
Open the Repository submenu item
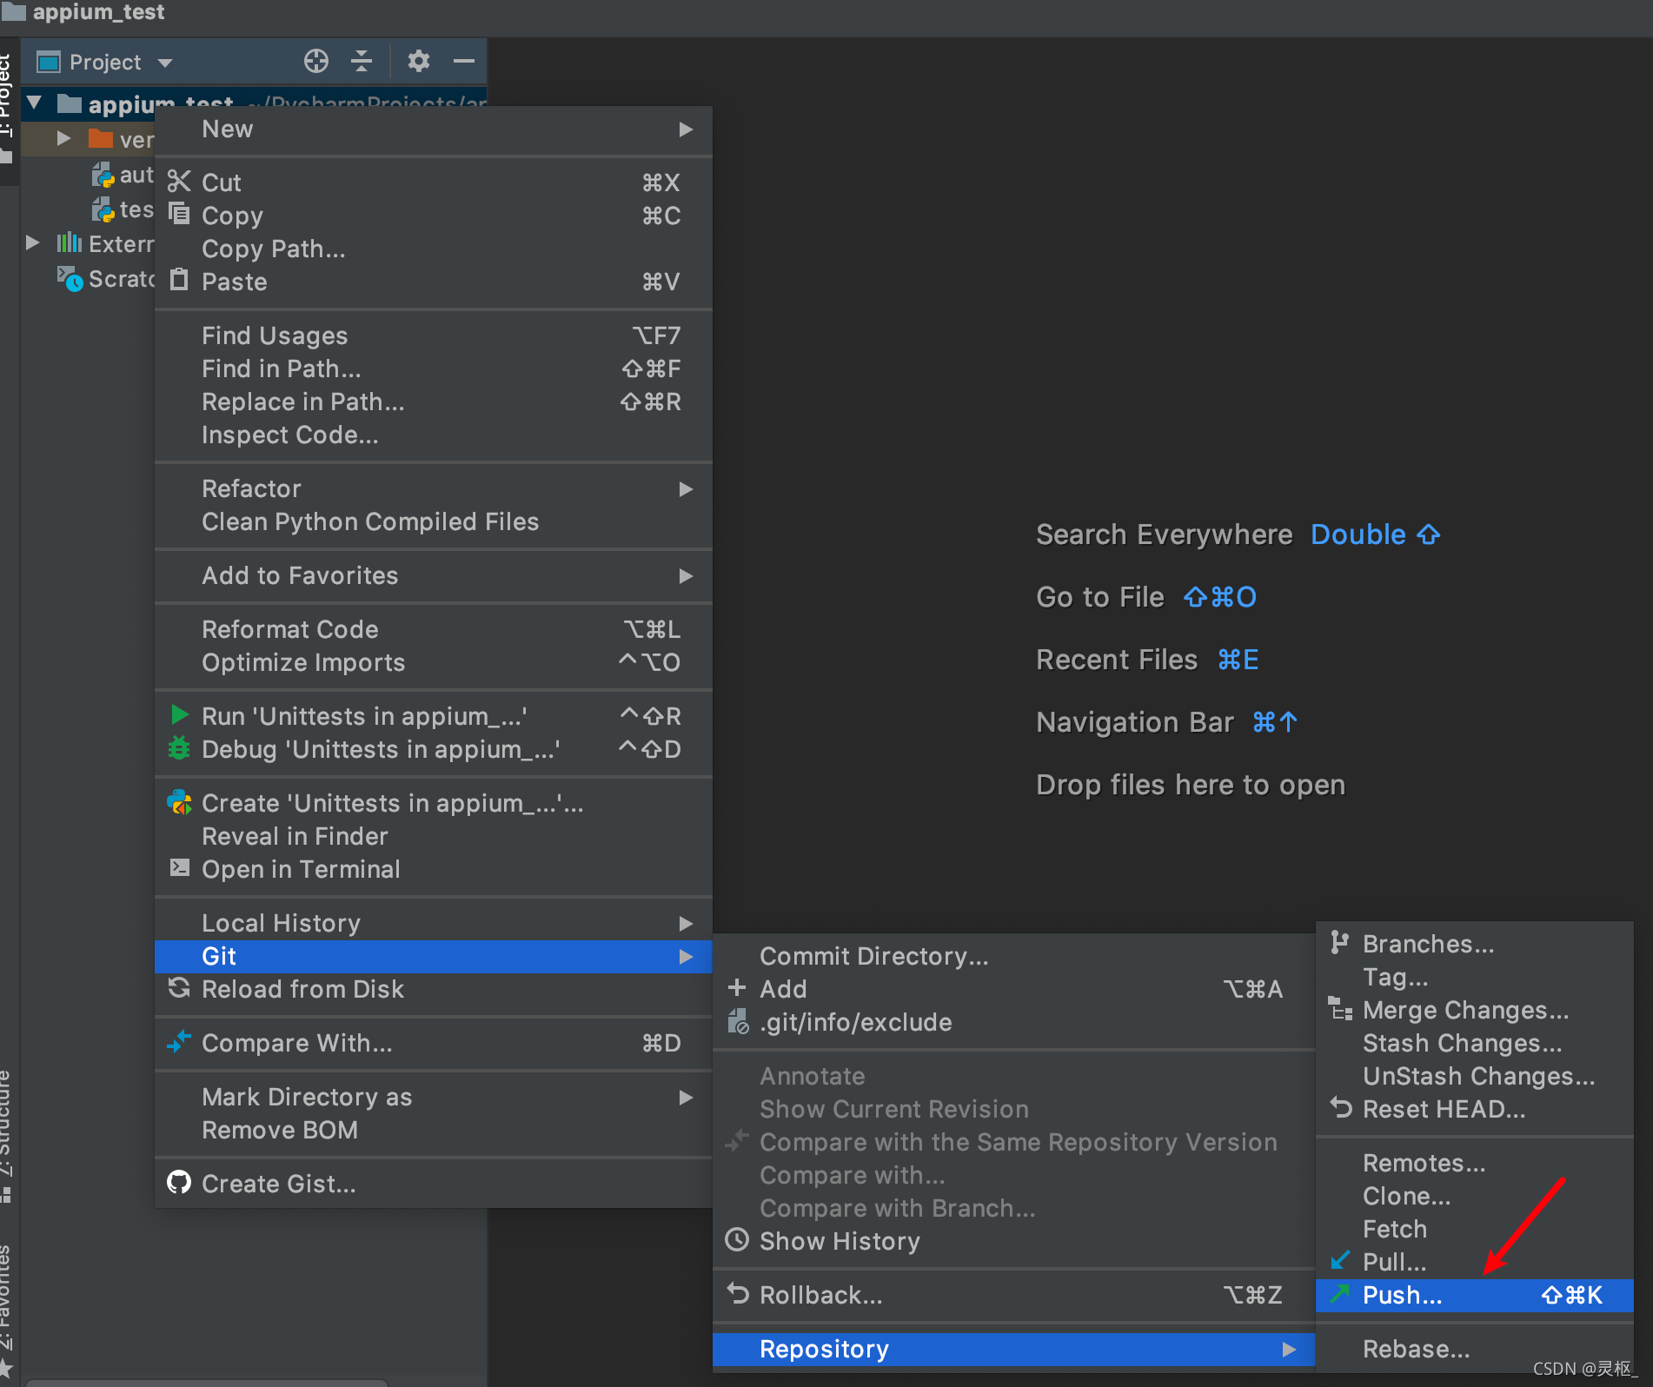[x=1013, y=1349]
